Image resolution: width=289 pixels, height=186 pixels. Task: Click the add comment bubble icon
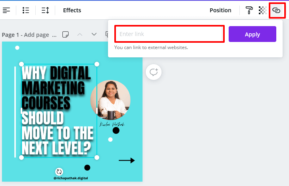pyautogui.click(x=154, y=72)
